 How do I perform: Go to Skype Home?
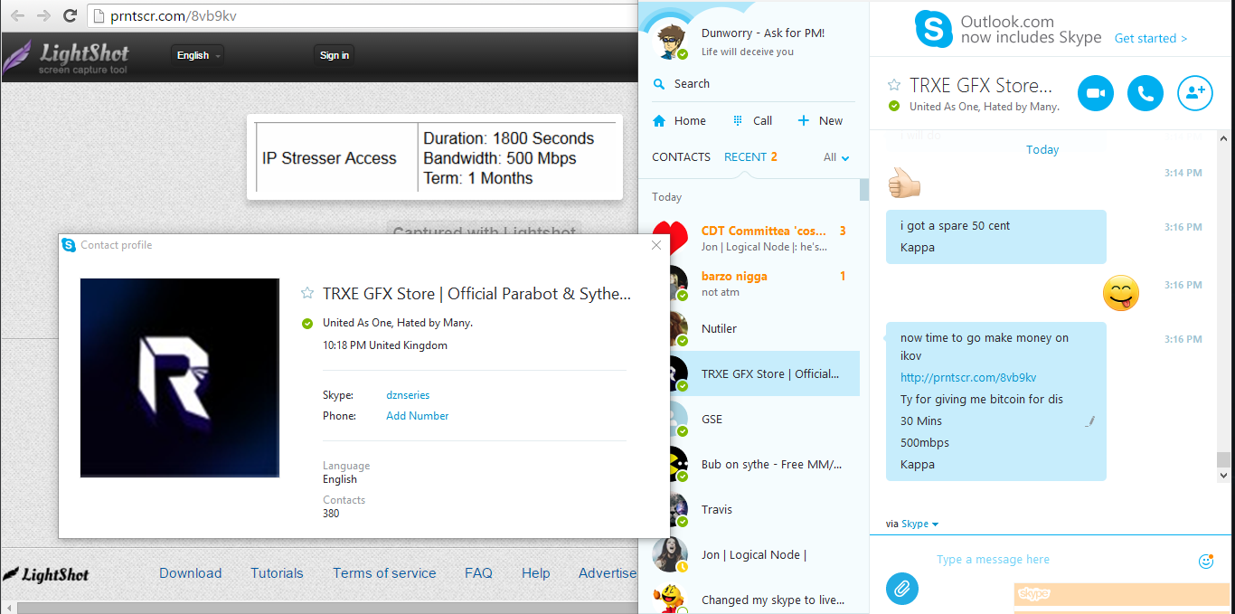pyautogui.click(x=679, y=120)
